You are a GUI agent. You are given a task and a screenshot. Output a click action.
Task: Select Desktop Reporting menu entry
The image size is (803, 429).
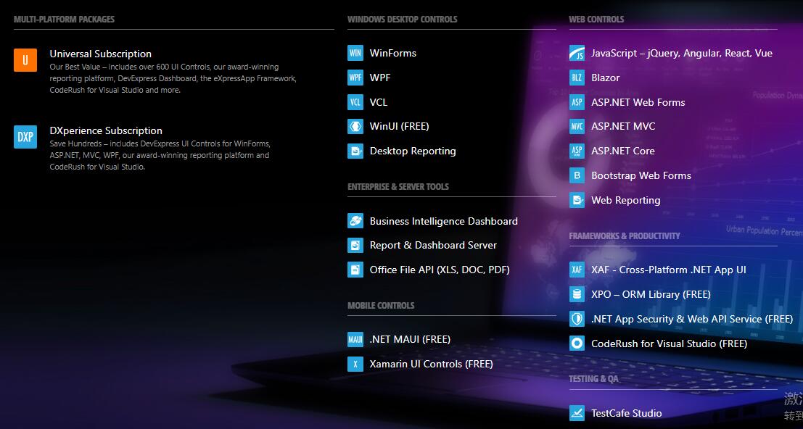point(412,151)
